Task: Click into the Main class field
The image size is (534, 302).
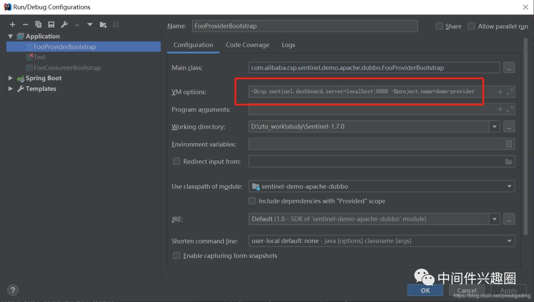Action: point(374,67)
